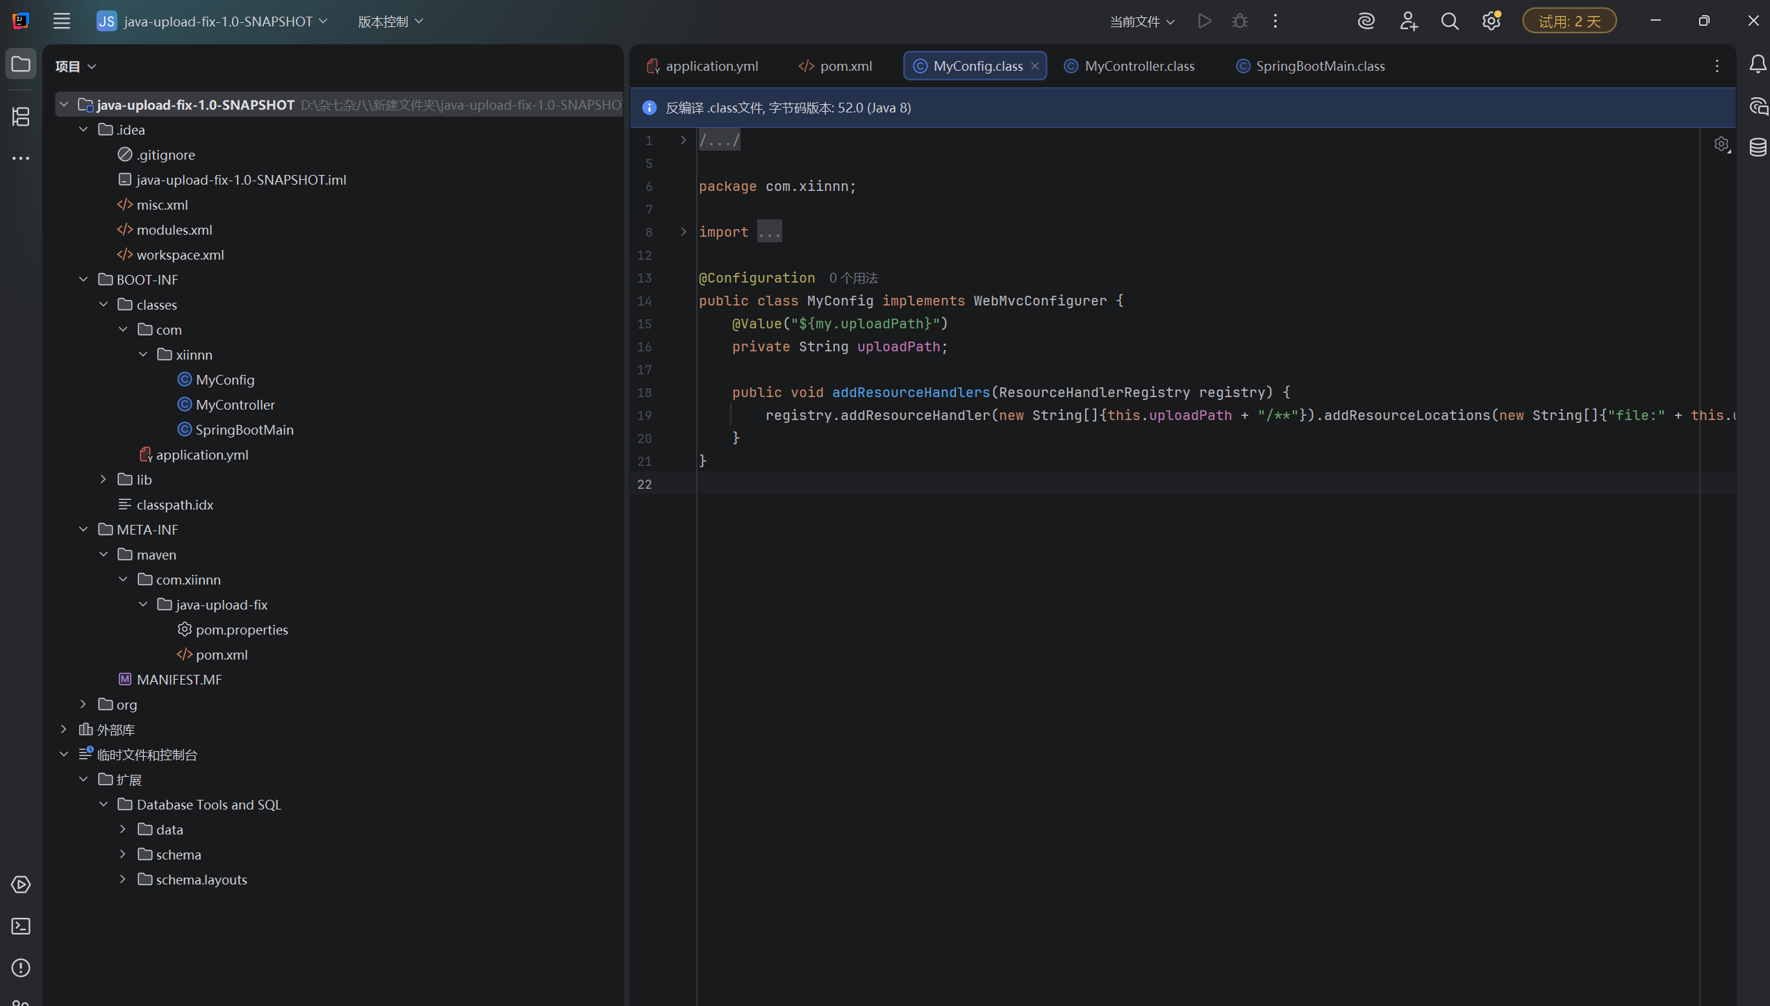Toggle the Project tool window folder icon
Image resolution: width=1770 pixels, height=1006 pixels.
pyautogui.click(x=21, y=65)
